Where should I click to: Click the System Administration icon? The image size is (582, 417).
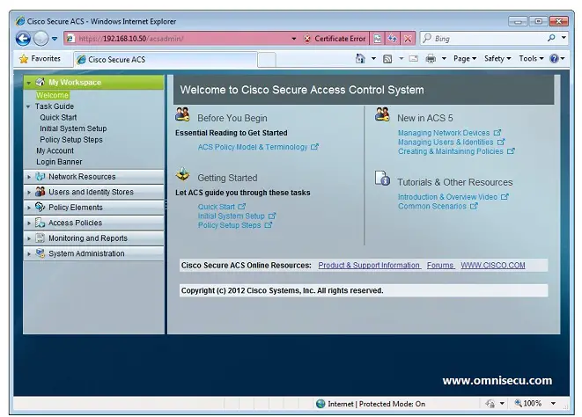(41, 253)
